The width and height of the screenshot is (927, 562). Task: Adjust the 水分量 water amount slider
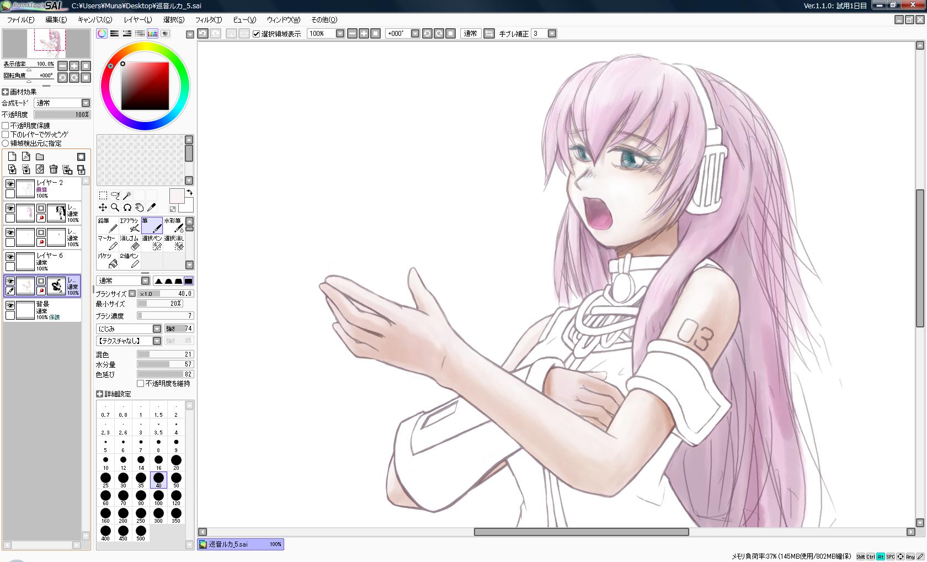(165, 364)
